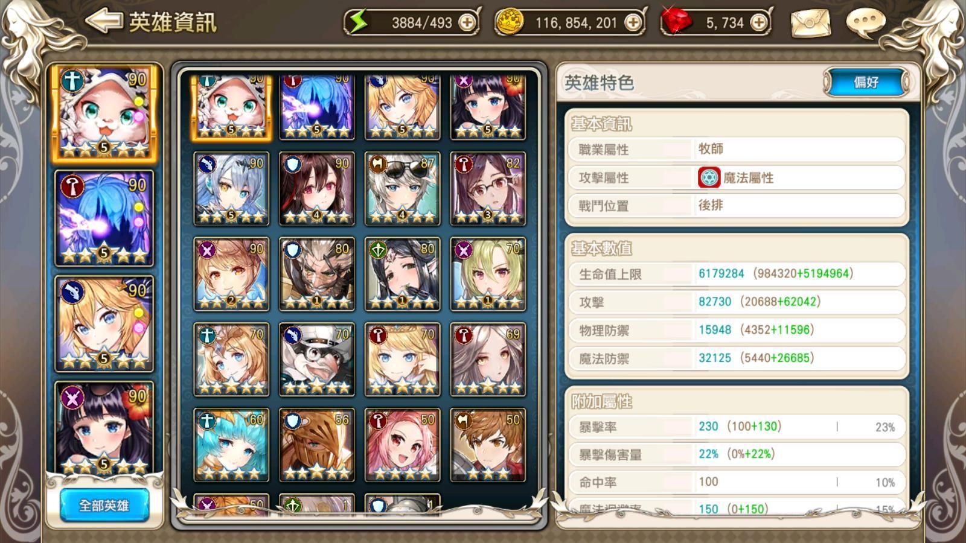Select the dark-haired flower girl in left team

pyautogui.click(x=104, y=428)
